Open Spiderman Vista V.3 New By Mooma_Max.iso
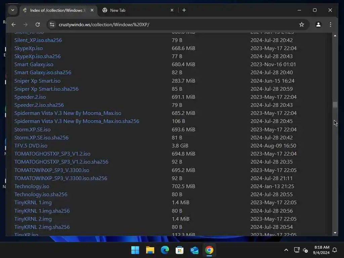This screenshot has width=344, height=258. pyautogui.click(x=68, y=113)
